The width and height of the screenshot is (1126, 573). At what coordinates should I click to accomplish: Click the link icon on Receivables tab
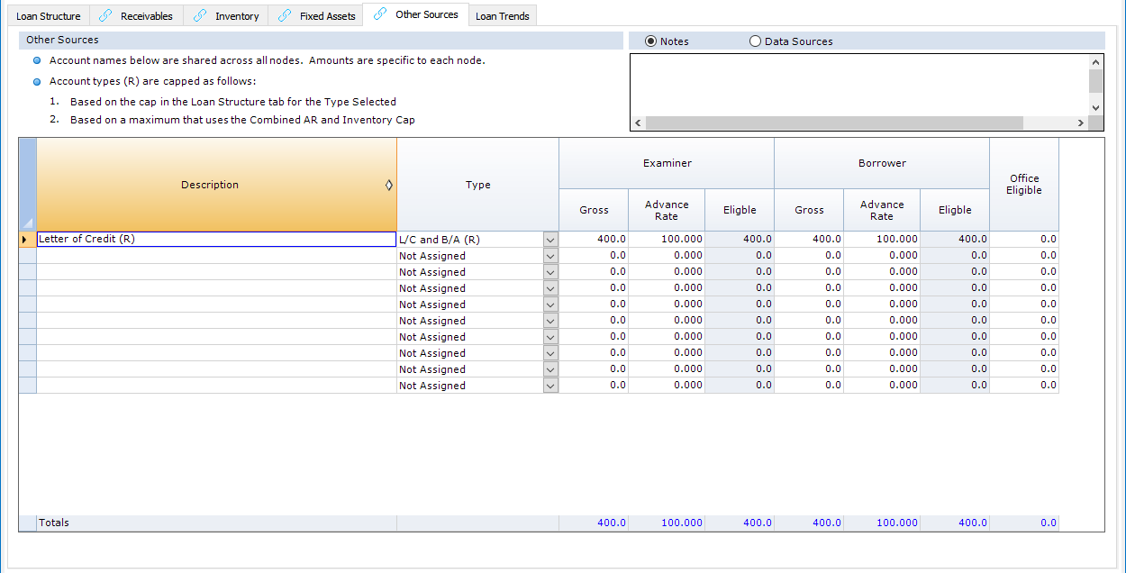[105, 15]
